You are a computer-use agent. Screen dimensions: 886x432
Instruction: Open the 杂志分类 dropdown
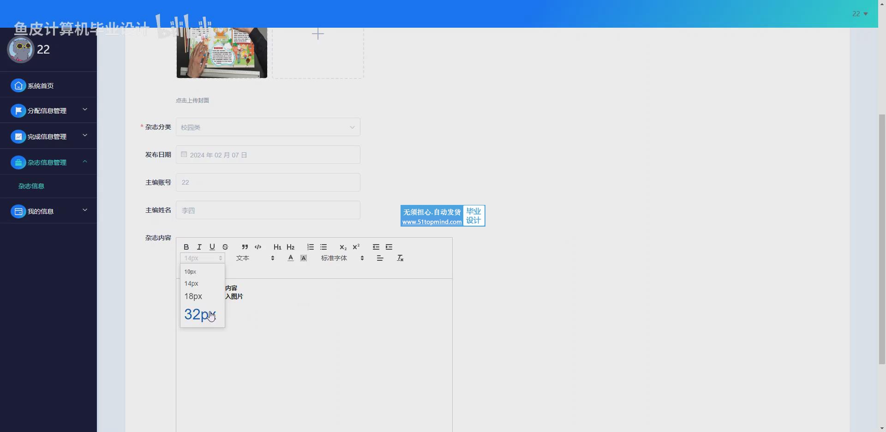point(268,127)
